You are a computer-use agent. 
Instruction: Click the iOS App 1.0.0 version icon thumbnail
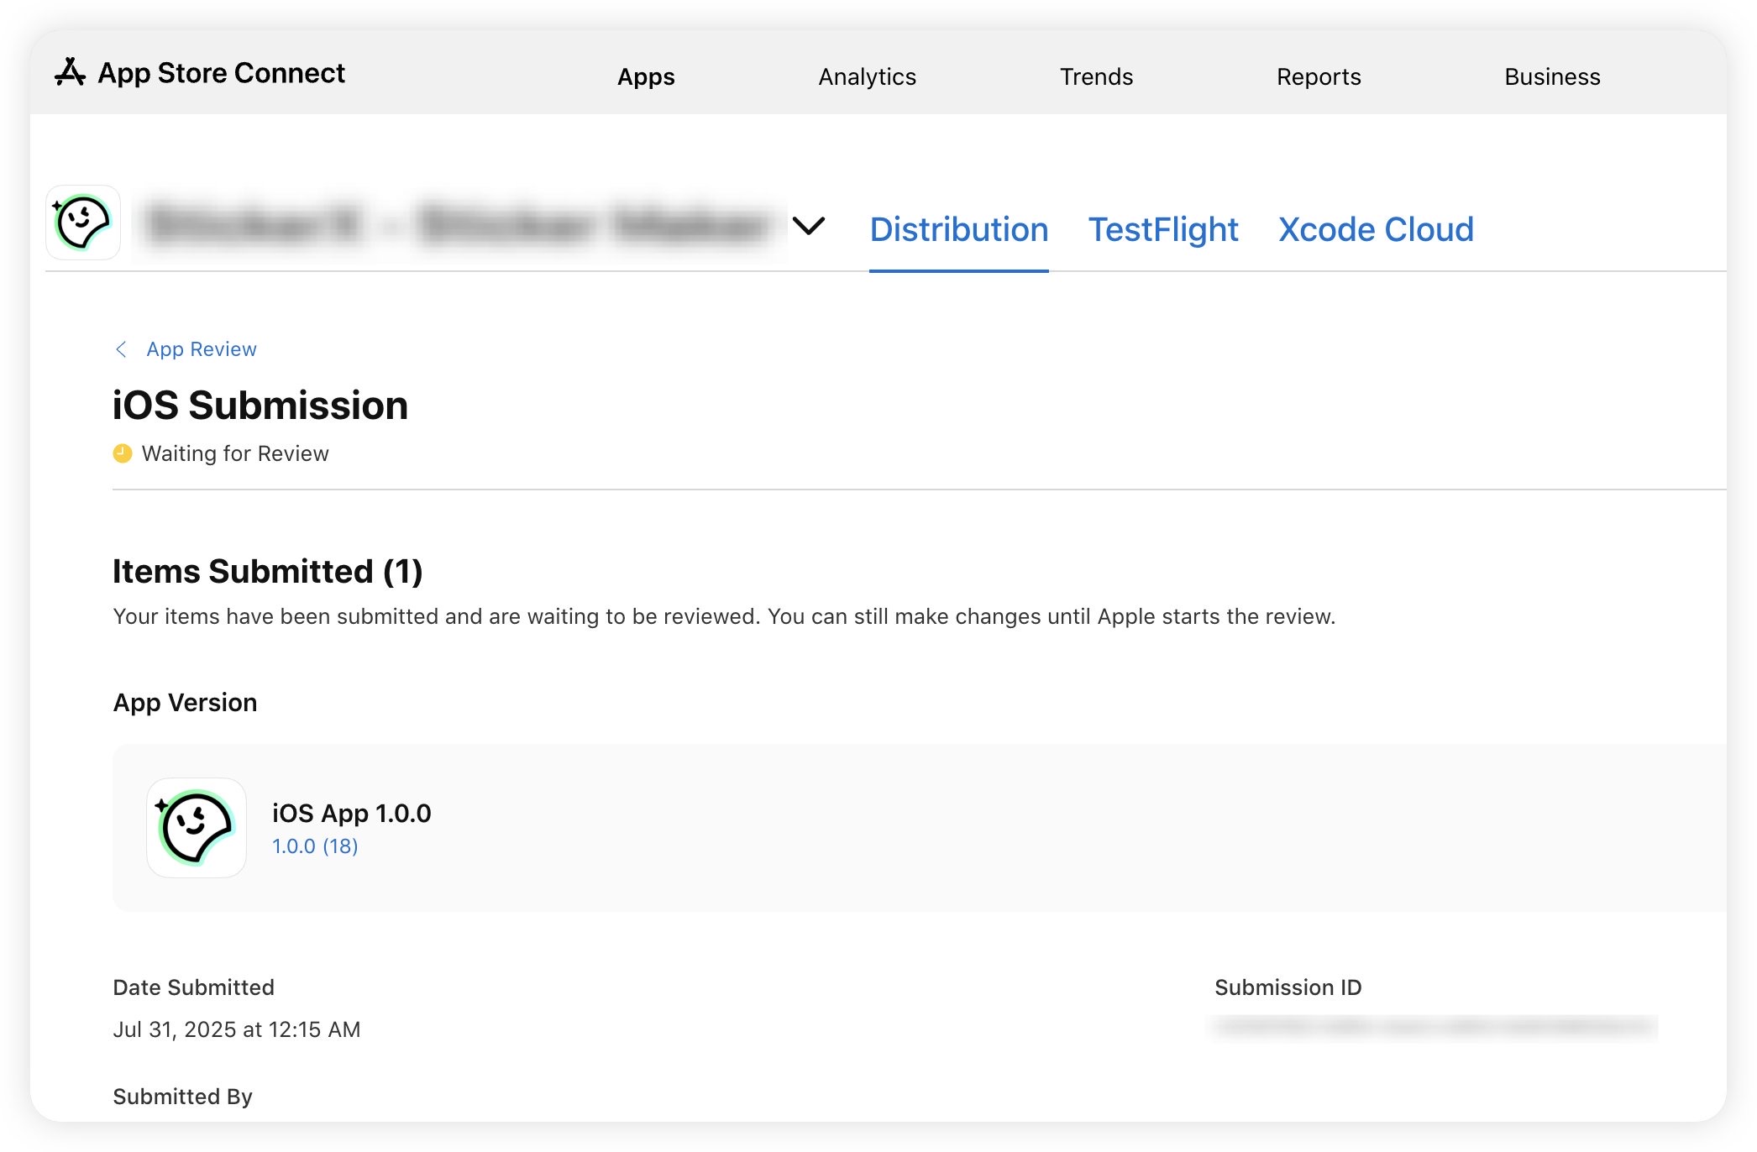click(197, 828)
